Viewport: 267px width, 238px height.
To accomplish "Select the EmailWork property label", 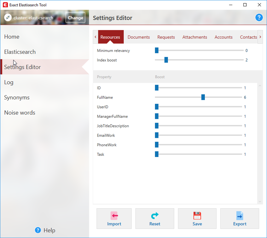I will (106, 135).
